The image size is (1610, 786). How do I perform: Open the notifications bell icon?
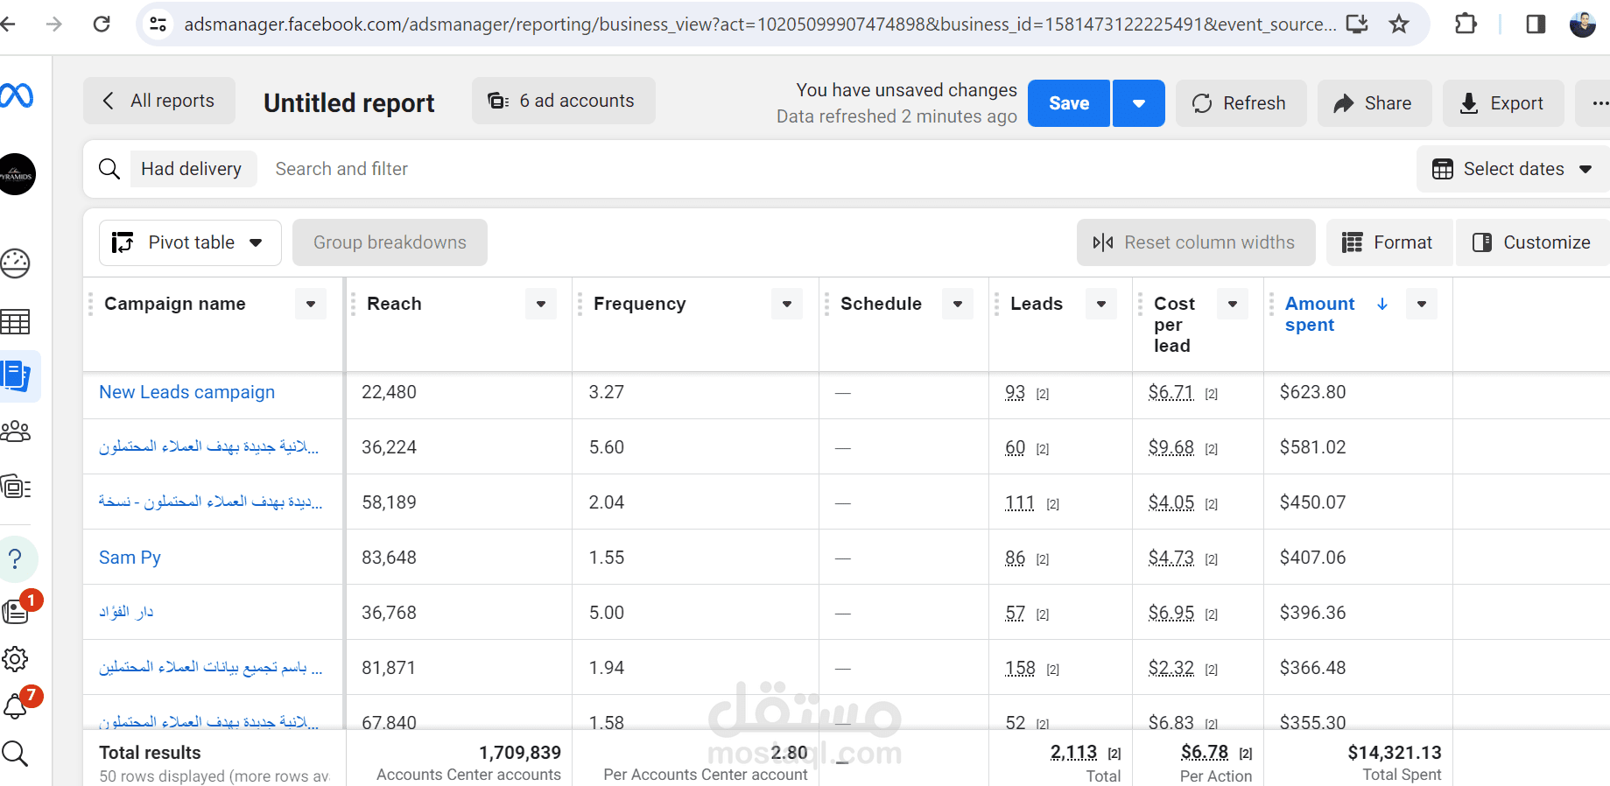click(16, 705)
